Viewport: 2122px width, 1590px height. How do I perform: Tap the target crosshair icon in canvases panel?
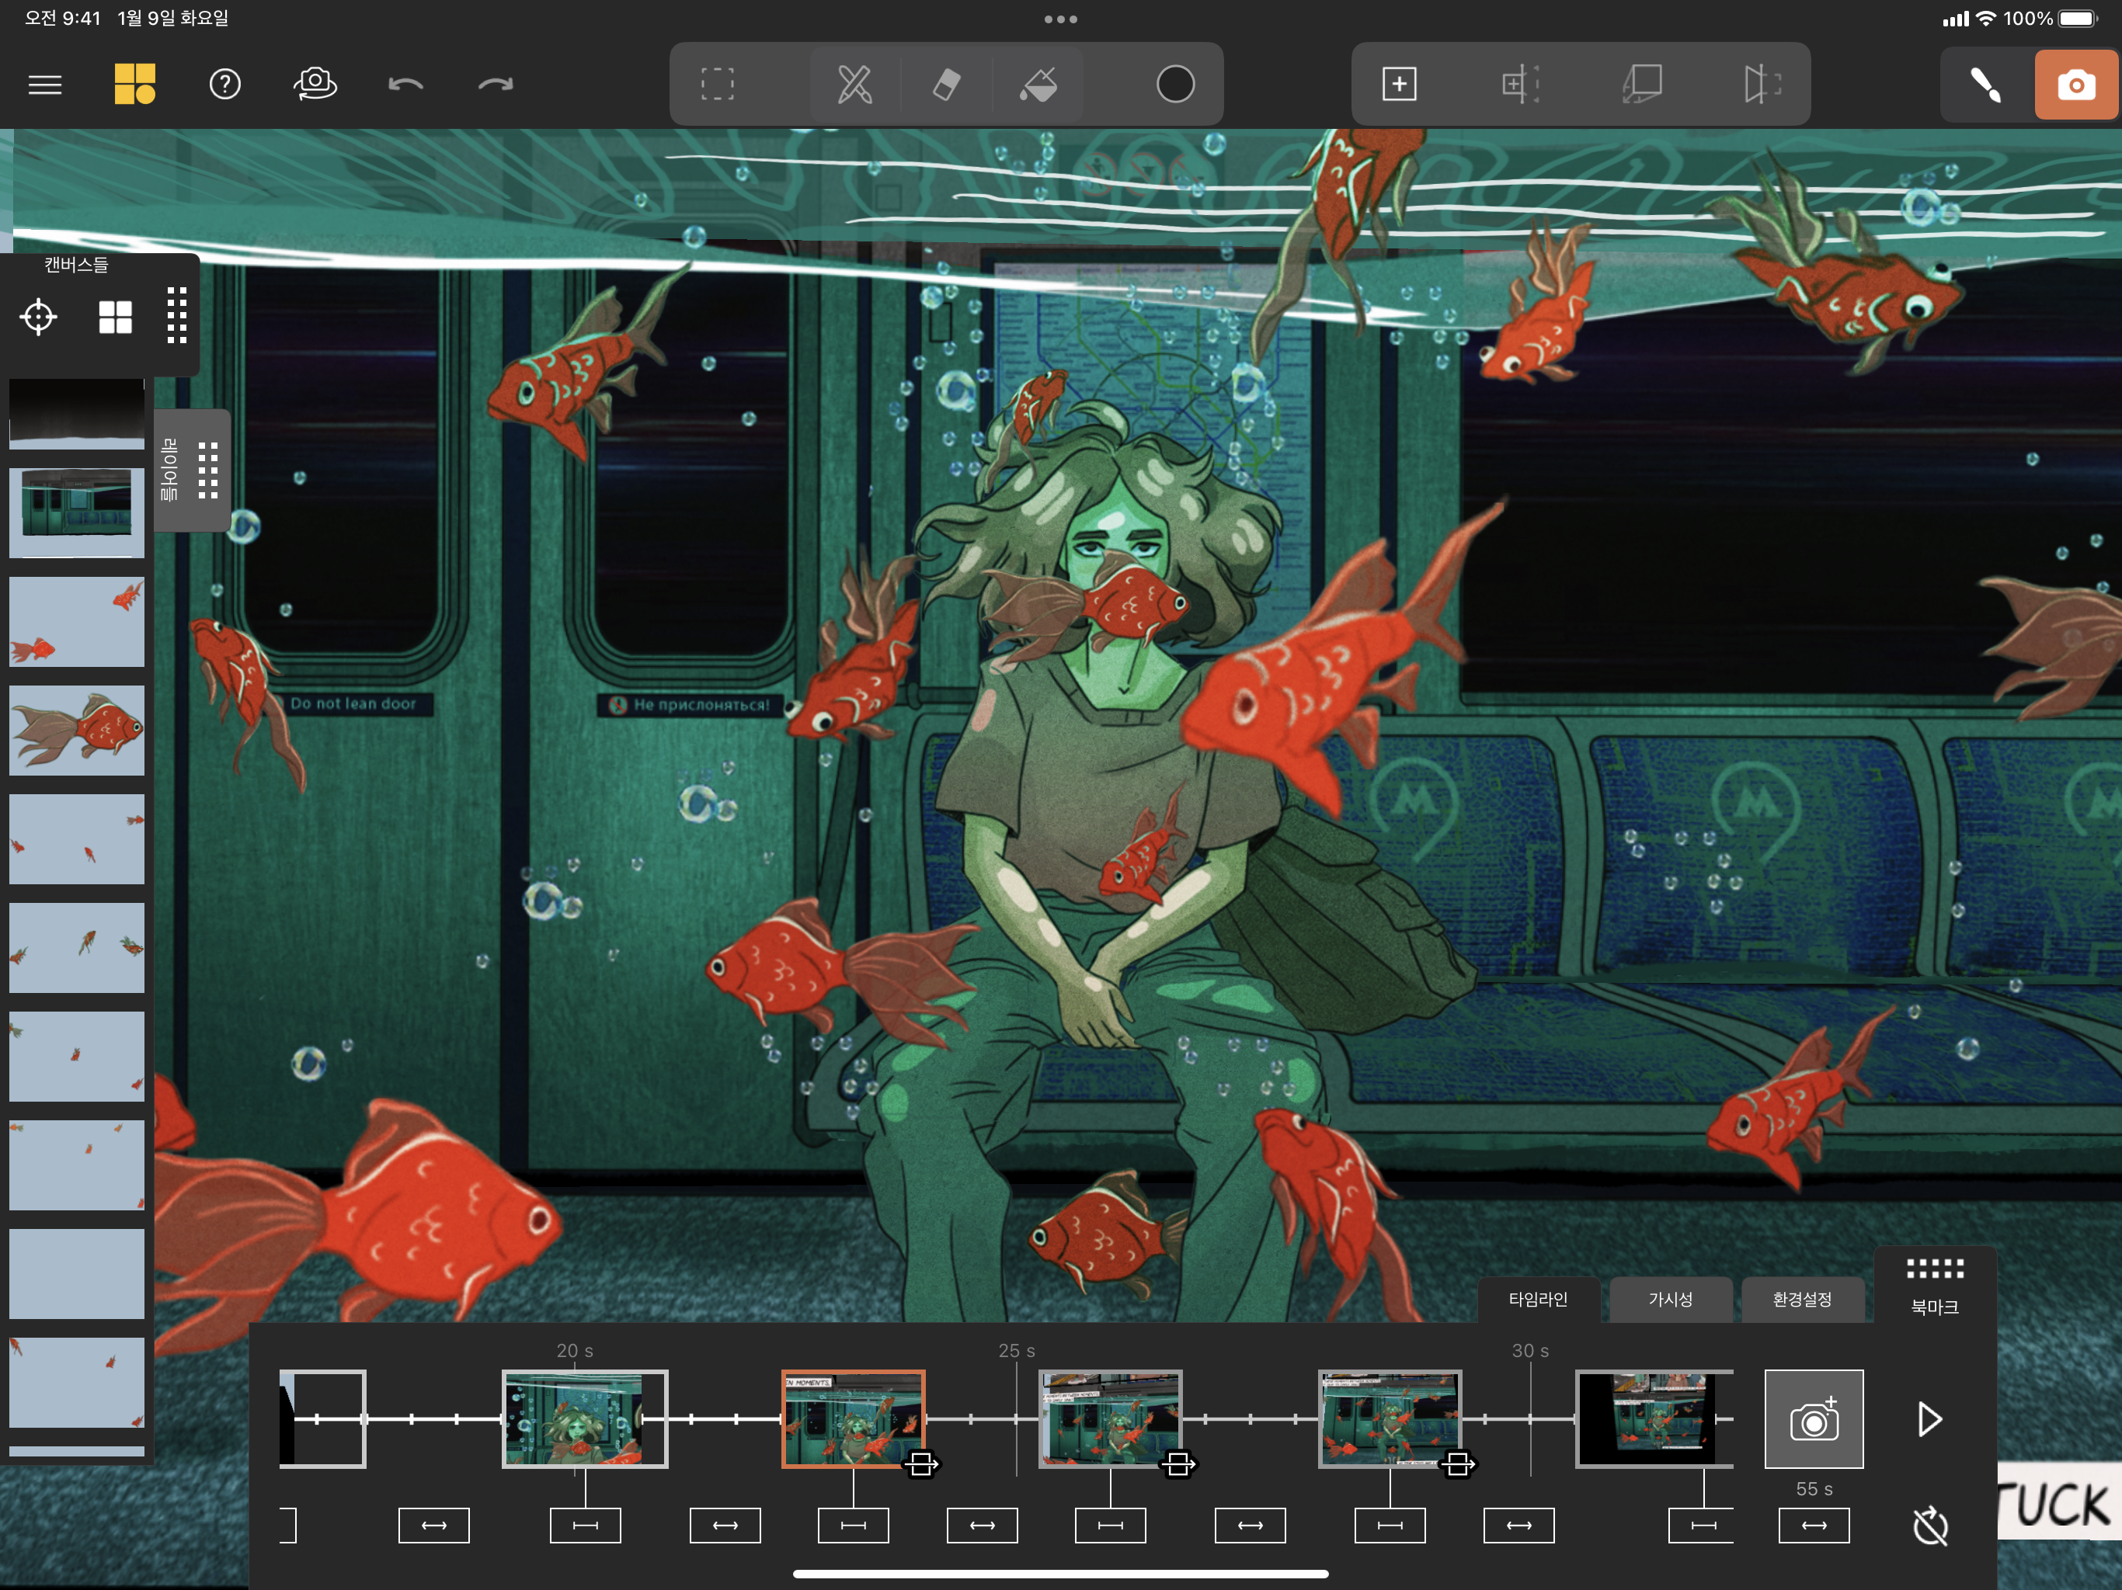(x=38, y=317)
